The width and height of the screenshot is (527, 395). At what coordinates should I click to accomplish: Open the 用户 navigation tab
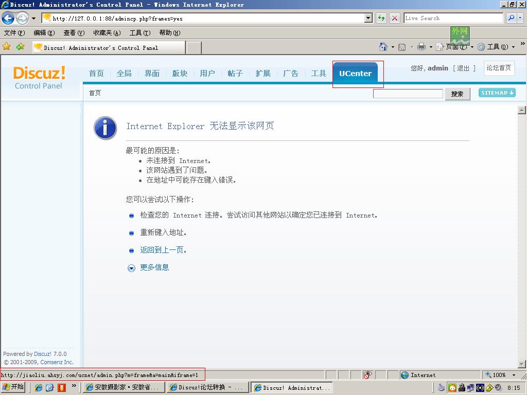click(207, 73)
